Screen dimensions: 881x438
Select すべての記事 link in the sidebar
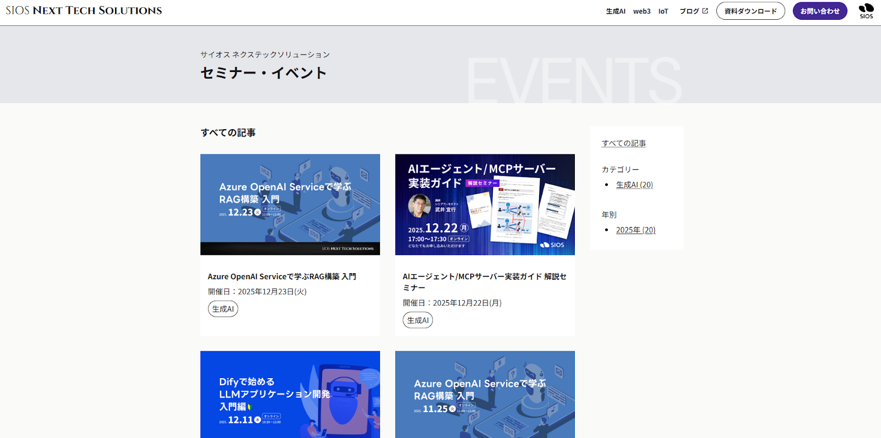[624, 143]
